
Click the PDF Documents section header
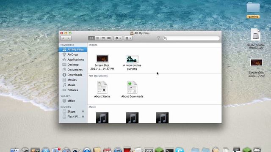pos(98,76)
